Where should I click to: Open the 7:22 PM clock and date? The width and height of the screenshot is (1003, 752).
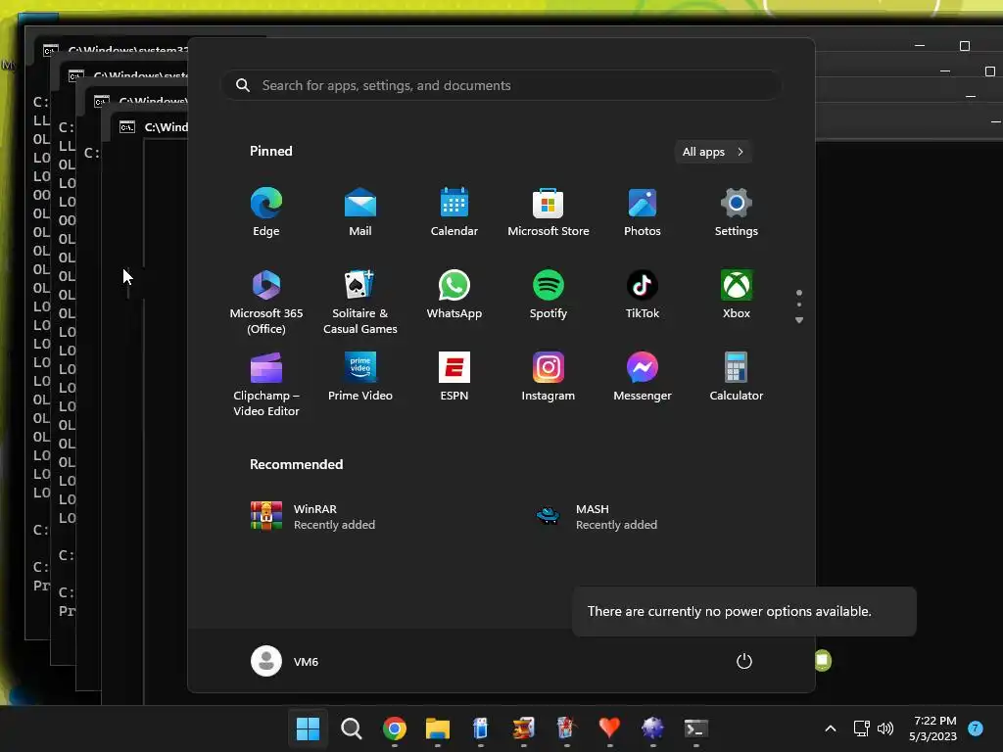[x=932, y=728]
